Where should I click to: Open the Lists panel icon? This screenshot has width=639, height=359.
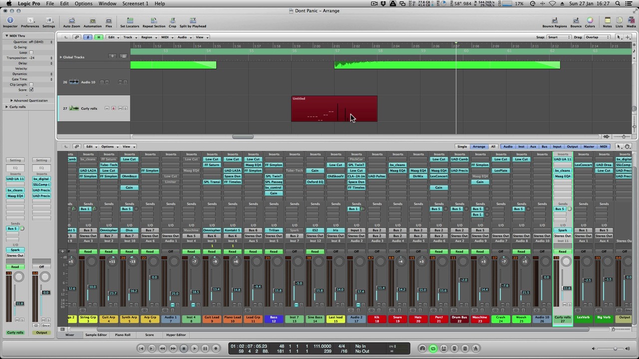pyautogui.click(x=619, y=22)
